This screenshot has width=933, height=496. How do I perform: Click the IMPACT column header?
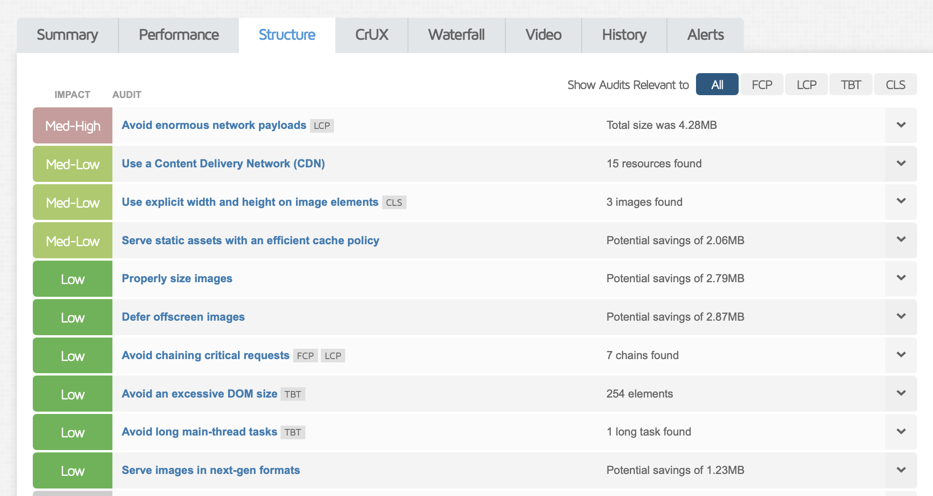[72, 95]
